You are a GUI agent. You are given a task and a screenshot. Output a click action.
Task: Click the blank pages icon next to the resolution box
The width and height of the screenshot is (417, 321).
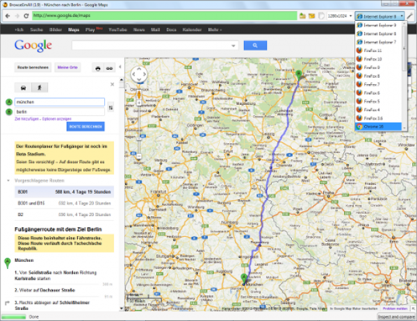pos(321,16)
